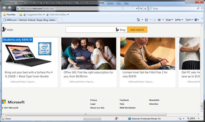Open the Surface Pro 4 laptop image

pos(28,55)
